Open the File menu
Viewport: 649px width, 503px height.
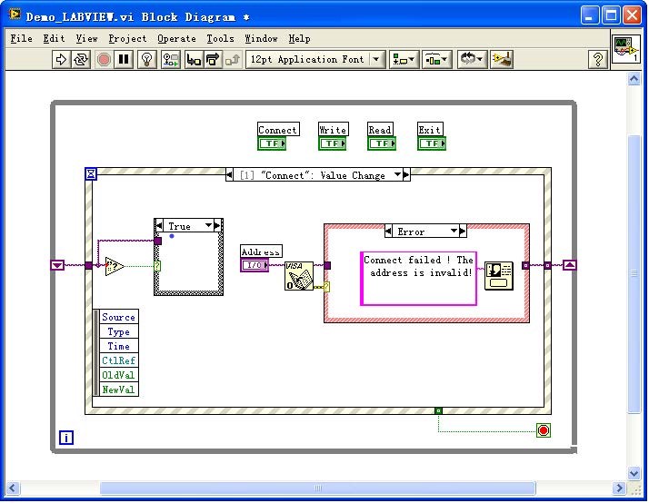click(22, 38)
